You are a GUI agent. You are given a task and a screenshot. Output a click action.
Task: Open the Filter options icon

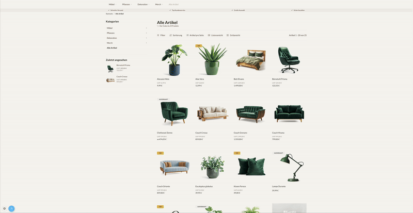[158, 35]
